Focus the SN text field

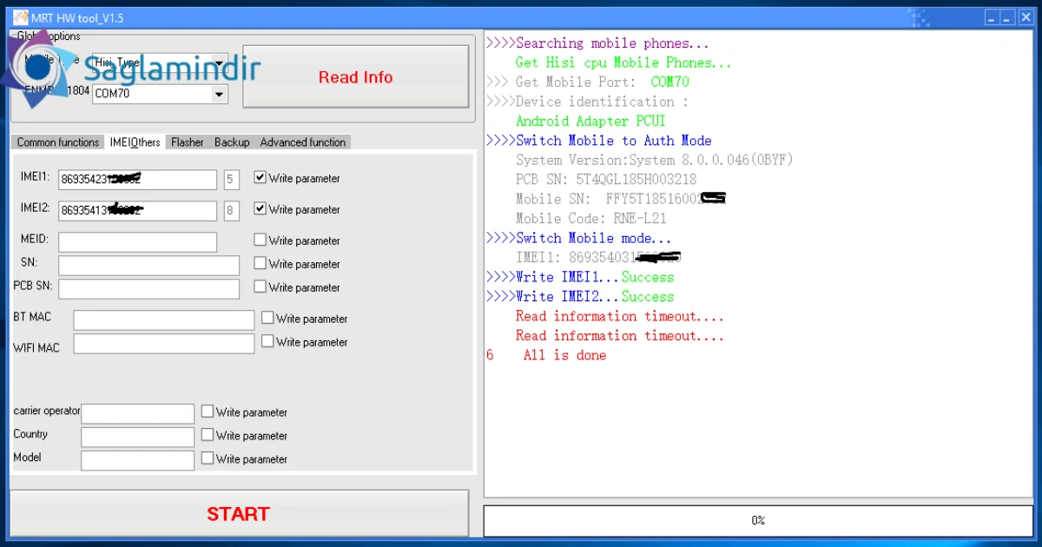(x=149, y=266)
